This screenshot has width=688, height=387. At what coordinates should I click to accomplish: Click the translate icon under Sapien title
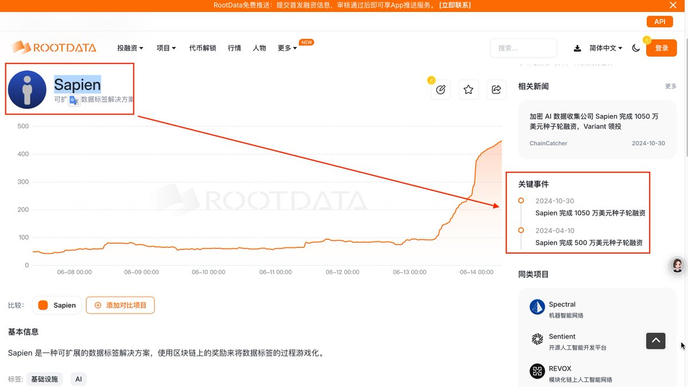[x=74, y=100]
